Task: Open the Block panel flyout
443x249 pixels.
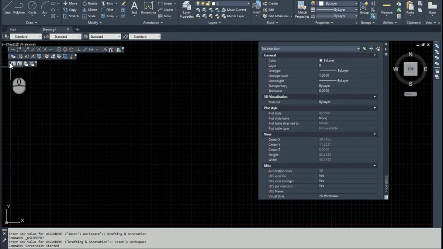Action: point(272,22)
